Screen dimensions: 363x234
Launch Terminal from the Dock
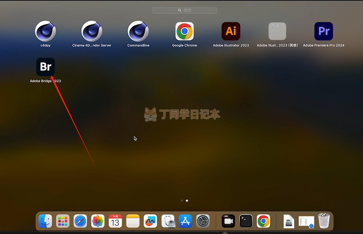(246, 221)
